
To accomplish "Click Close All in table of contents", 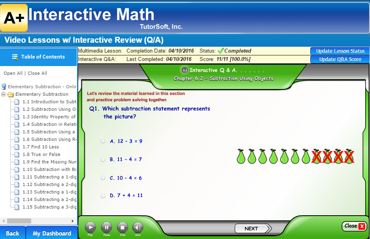I will click(37, 73).
